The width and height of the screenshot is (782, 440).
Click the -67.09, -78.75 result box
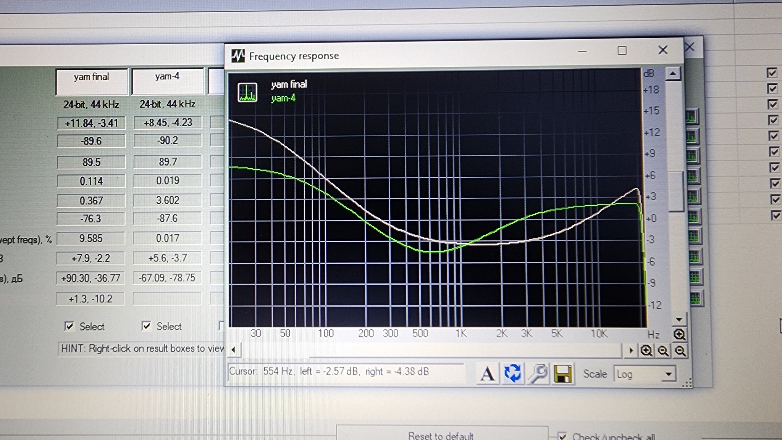pyautogui.click(x=167, y=278)
